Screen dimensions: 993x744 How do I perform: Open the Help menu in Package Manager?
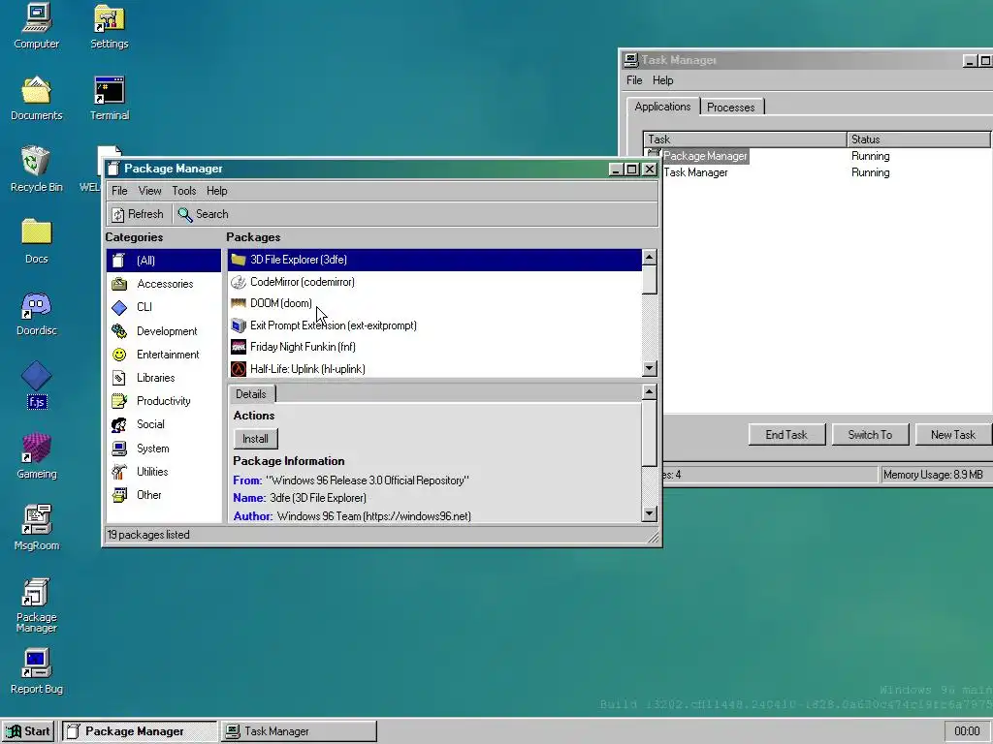[x=216, y=191]
